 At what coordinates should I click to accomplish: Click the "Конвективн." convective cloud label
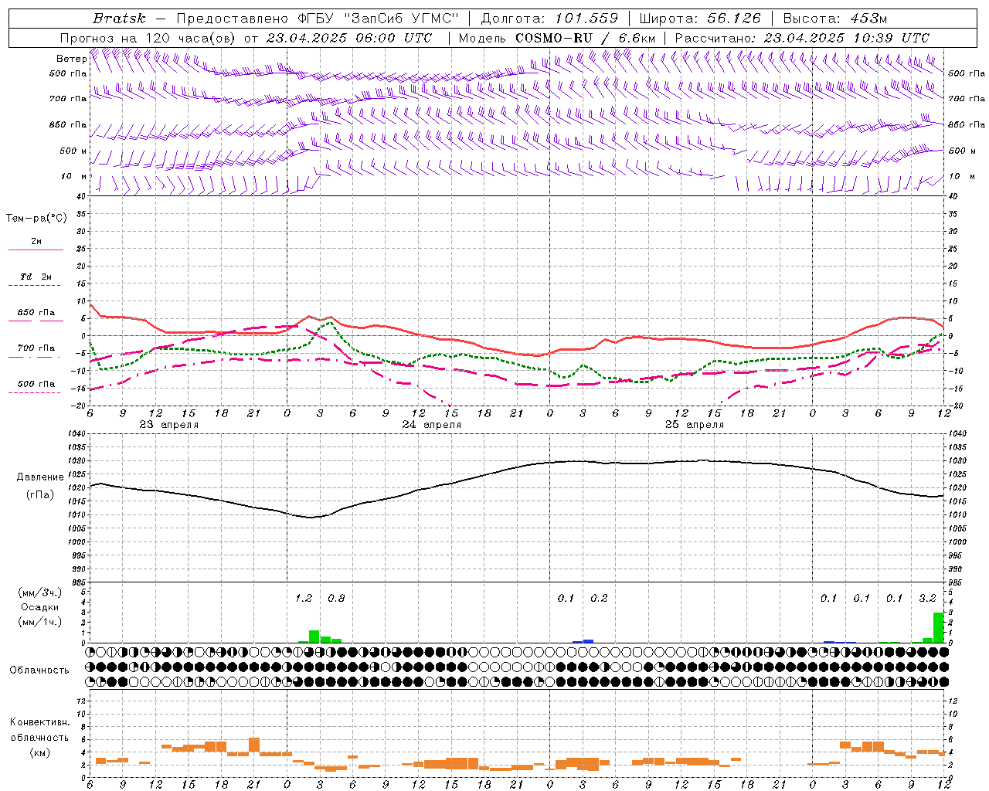pyautogui.click(x=39, y=722)
